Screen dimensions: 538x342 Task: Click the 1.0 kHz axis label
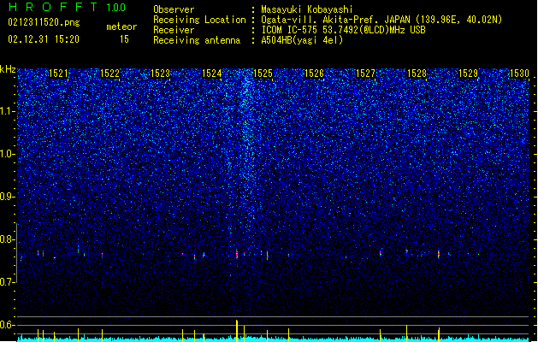pos(8,154)
